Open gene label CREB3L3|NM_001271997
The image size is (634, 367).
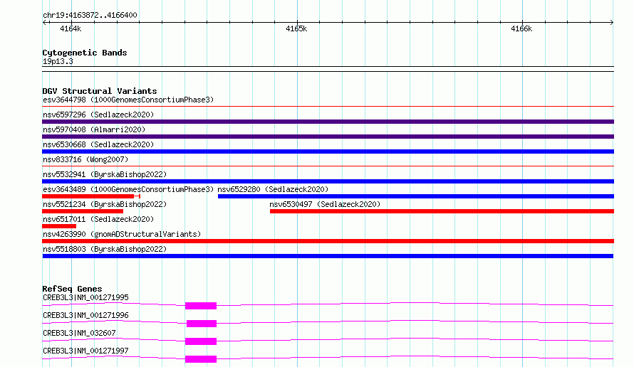[85, 351]
